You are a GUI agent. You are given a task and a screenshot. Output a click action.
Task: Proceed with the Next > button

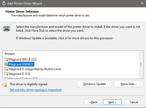[112, 102]
